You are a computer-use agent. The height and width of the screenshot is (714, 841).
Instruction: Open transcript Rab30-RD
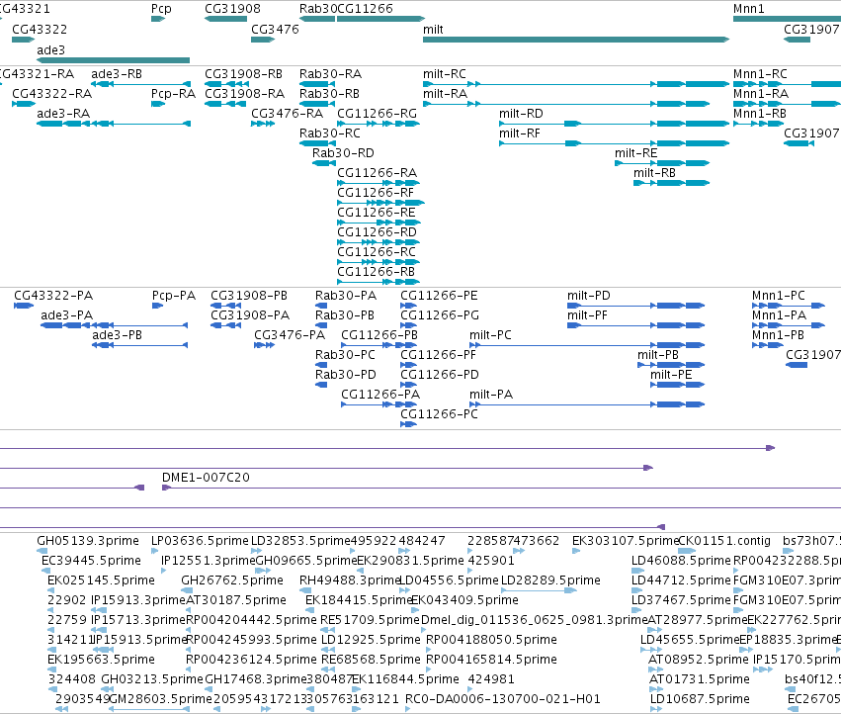pyautogui.click(x=343, y=153)
